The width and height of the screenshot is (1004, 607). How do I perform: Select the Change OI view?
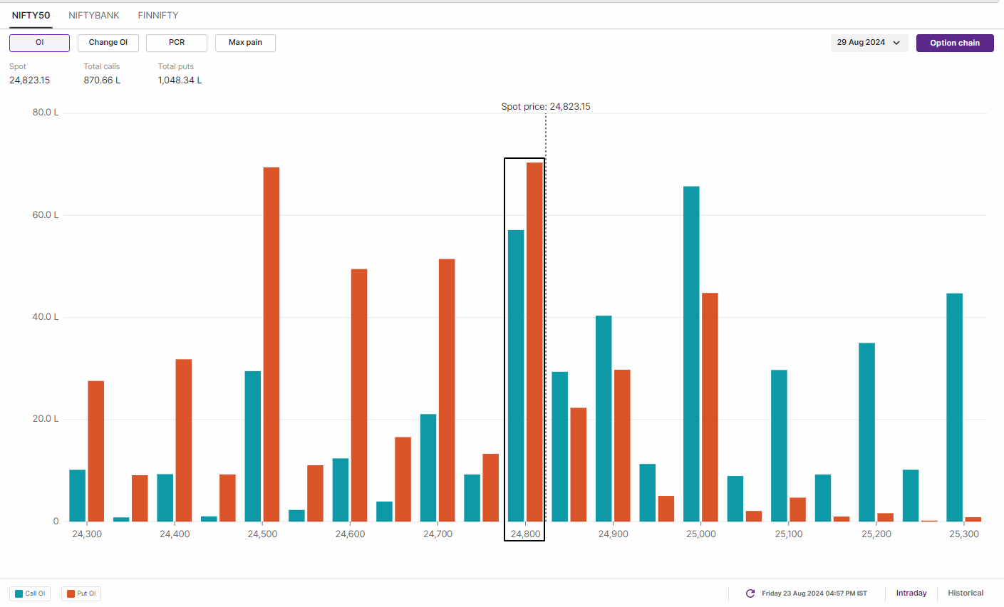[x=108, y=43]
